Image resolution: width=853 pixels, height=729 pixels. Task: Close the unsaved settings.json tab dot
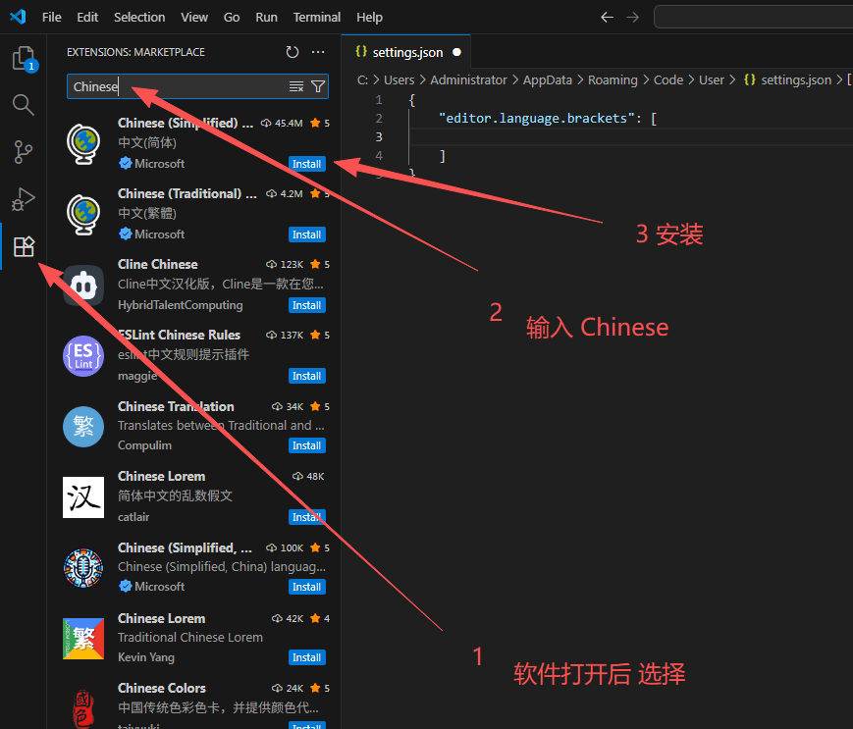point(457,52)
